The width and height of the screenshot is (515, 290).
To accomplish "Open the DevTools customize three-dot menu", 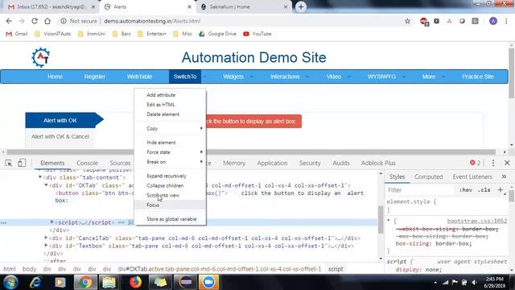I will (x=493, y=163).
